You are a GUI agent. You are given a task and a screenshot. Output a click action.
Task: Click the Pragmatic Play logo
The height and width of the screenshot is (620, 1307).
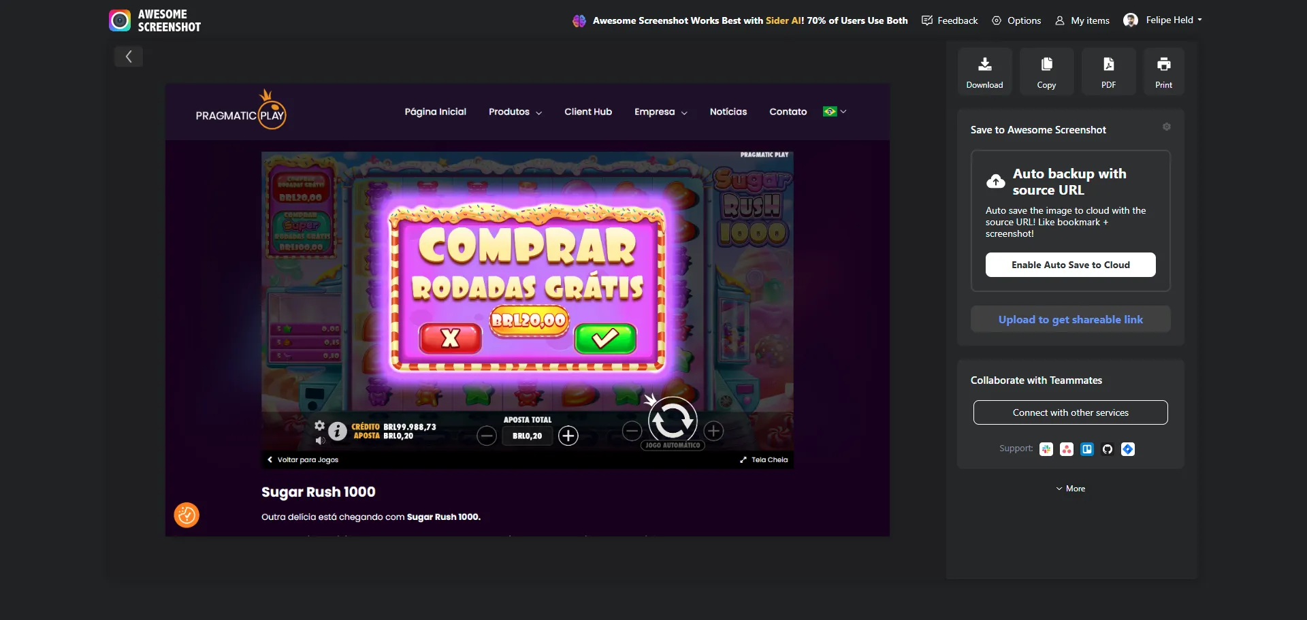coord(241,110)
